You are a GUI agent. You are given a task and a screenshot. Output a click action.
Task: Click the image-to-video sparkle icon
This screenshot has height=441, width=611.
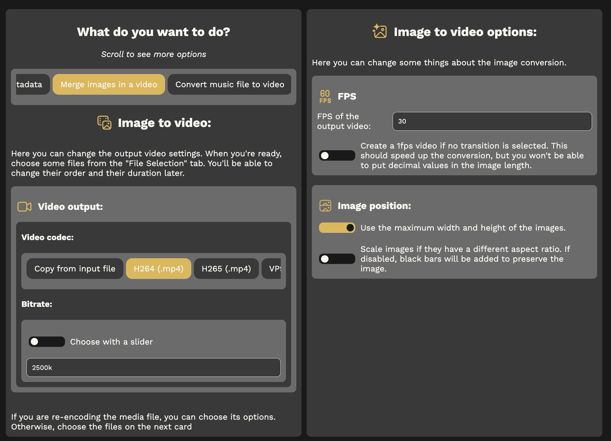click(x=379, y=31)
